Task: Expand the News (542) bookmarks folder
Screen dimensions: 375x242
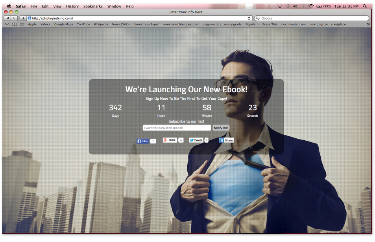Action: click(x=121, y=24)
